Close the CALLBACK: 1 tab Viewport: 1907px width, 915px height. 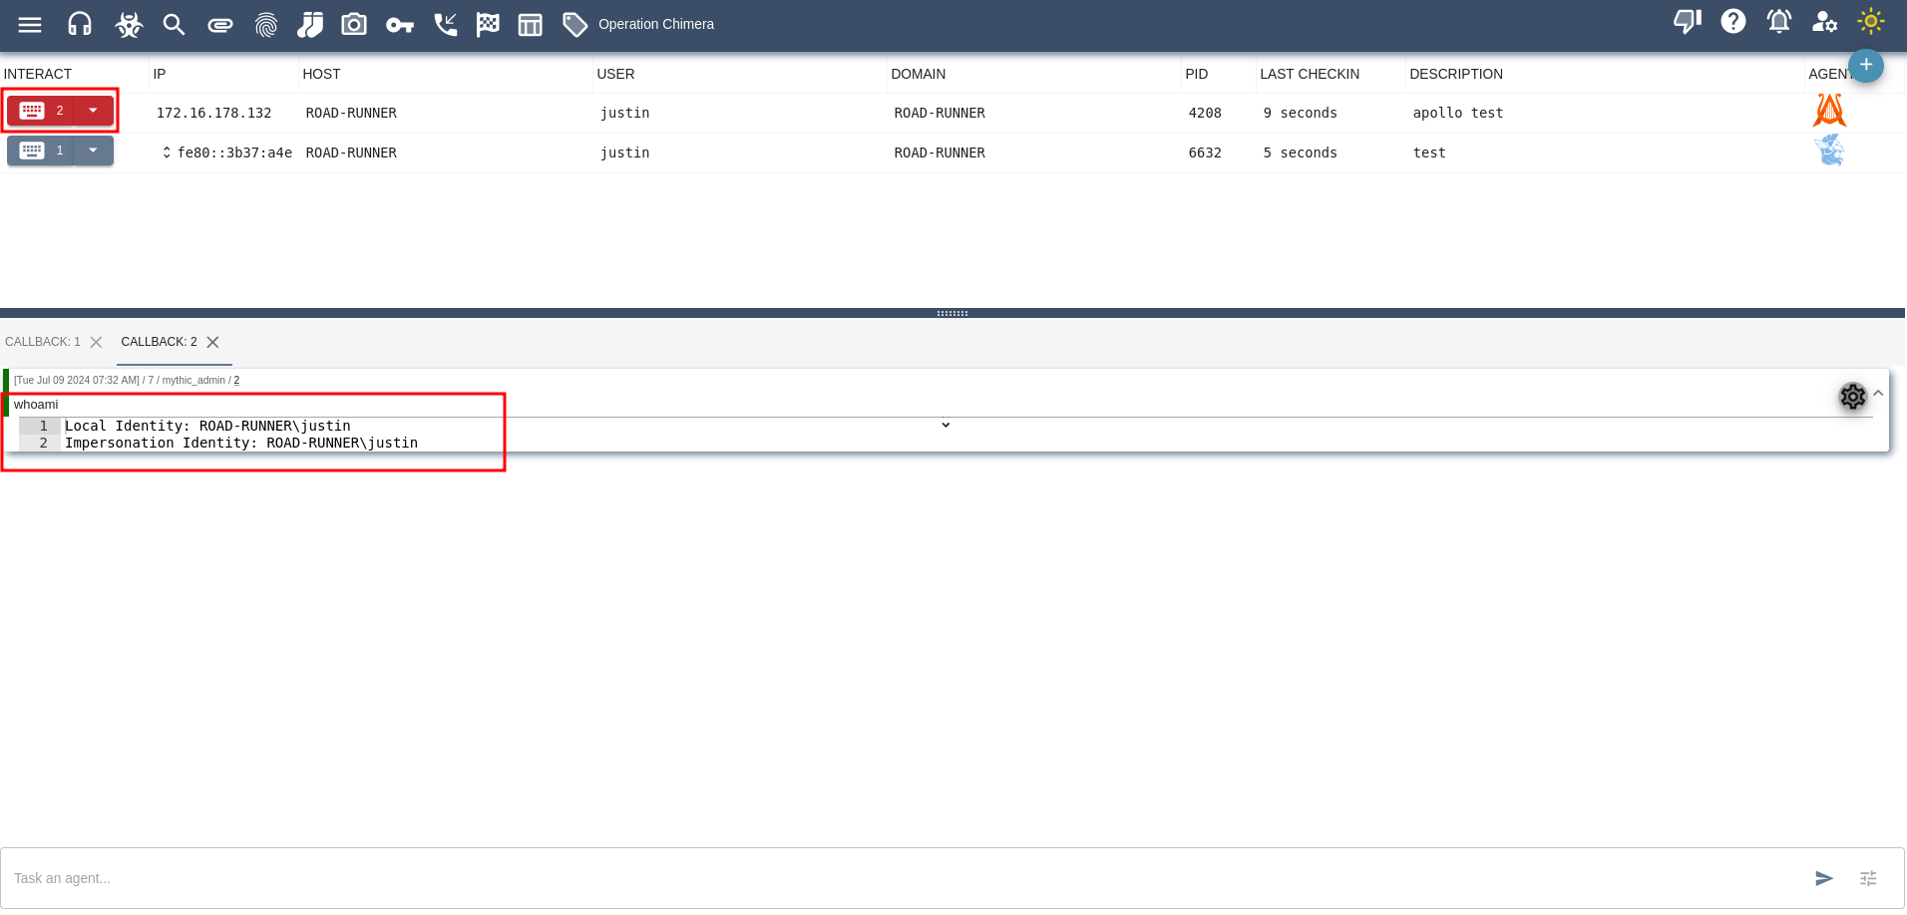pyautogui.click(x=96, y=342)
